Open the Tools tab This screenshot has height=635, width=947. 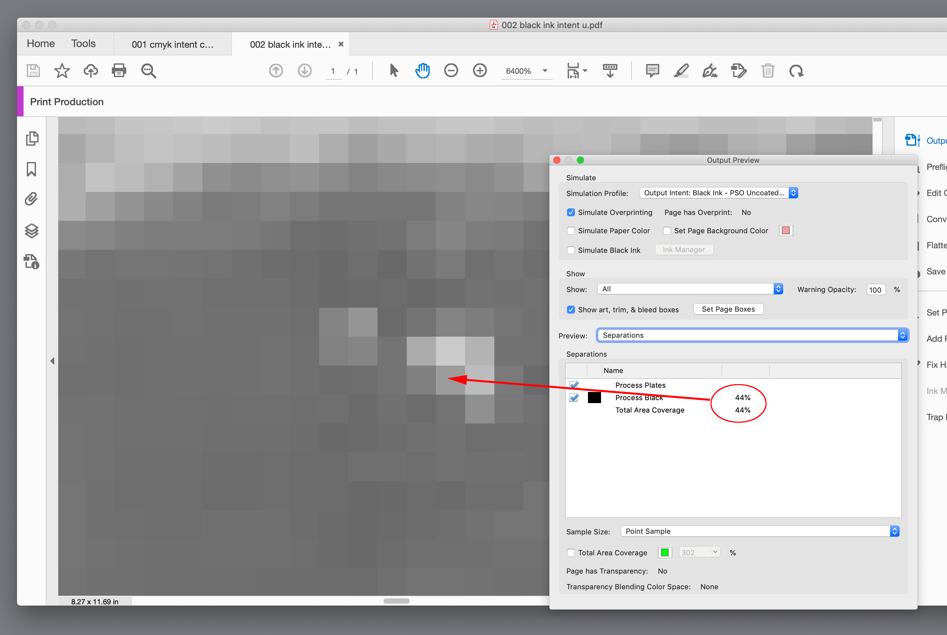(83, 43)
